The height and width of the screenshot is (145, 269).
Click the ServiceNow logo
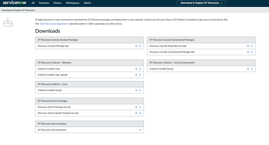point(15,3)
